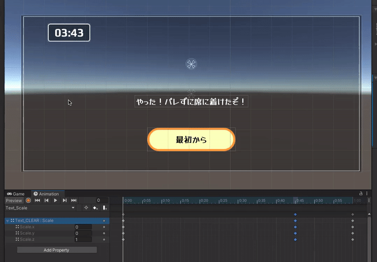Select Scale.z keyframe at 1:00
This screenshot has width=377, height=262.
[352, 239]
